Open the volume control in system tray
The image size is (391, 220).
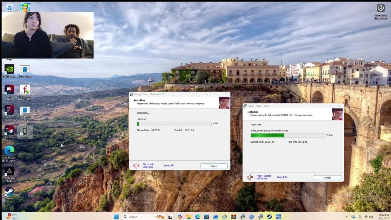[371, 217]
